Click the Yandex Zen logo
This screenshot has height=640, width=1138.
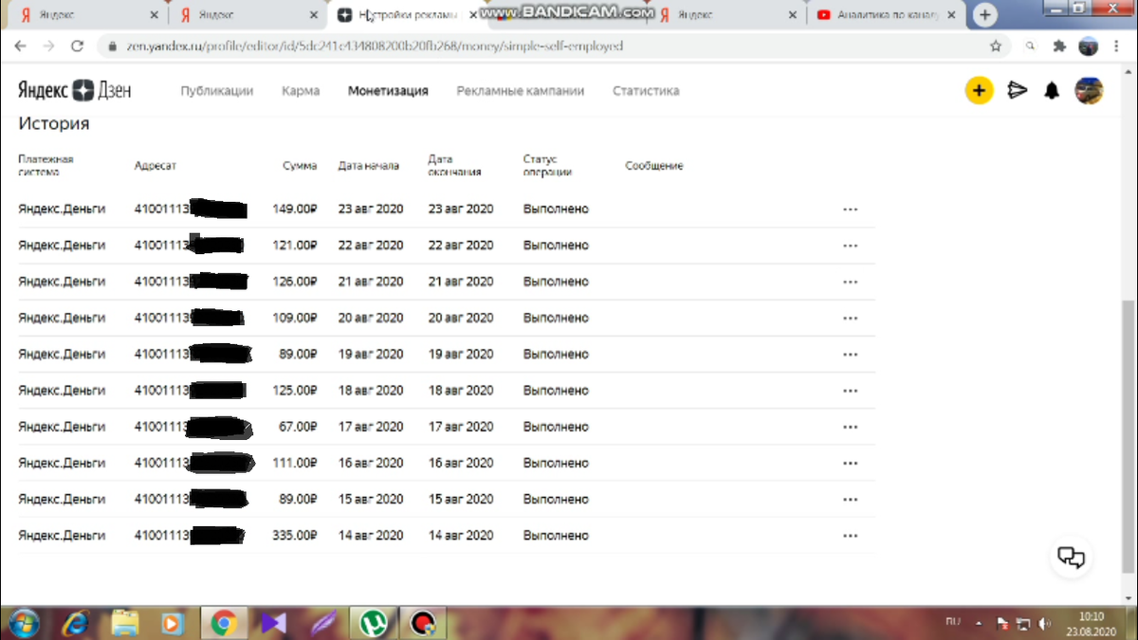tap(75, 91)
